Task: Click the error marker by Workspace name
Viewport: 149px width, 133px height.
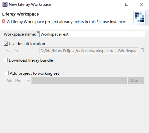Action: (38, 32)
